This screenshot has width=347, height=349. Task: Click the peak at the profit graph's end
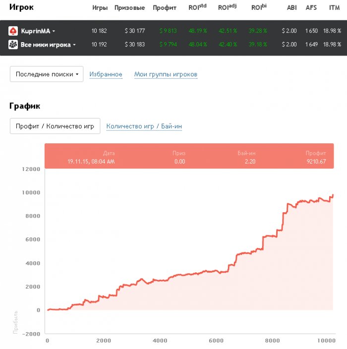[x=333, y=195]
